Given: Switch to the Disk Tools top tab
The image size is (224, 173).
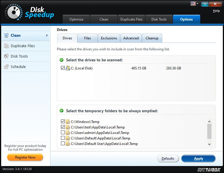Looking at the screenshot, I should (x=159, y=19).
